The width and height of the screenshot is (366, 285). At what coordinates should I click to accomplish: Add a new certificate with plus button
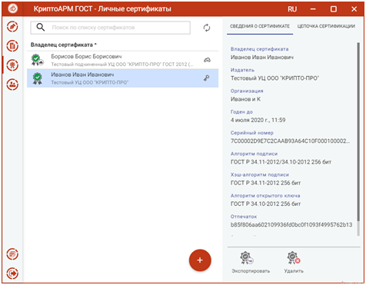point(200,260)
